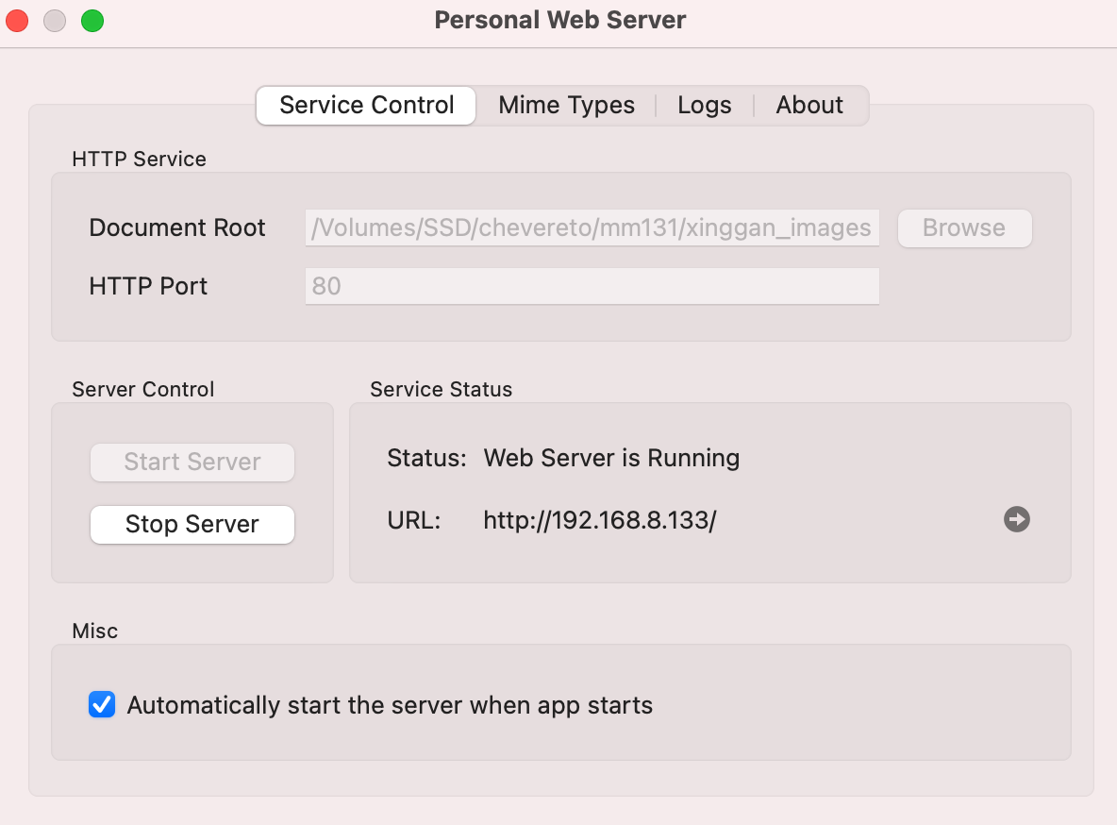Minimize the window using the gray button

55,20
